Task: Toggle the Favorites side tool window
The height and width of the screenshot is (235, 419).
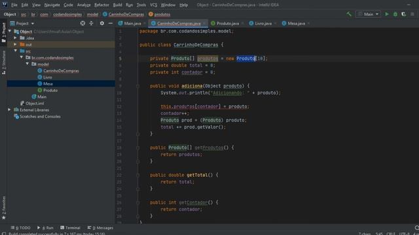Action: pos(3,208)
